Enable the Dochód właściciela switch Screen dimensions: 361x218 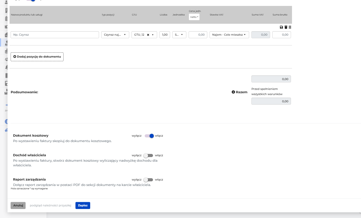[148, 155]
